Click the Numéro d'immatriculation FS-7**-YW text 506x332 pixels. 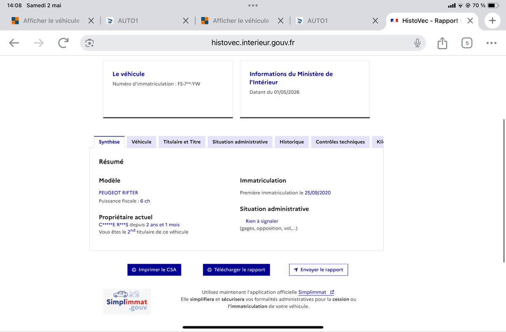click(x=156, y=84)
